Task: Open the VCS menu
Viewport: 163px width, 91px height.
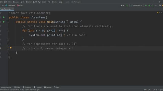Action: (x=49, y=2)
